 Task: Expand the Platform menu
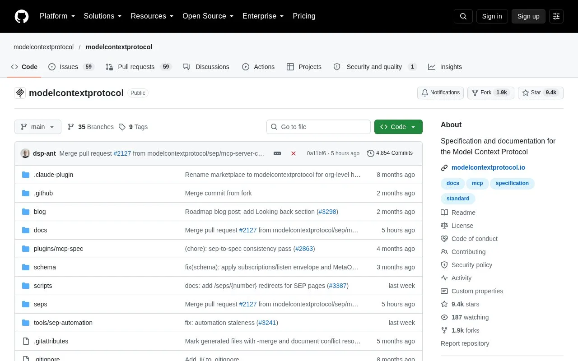pos(57,16)
